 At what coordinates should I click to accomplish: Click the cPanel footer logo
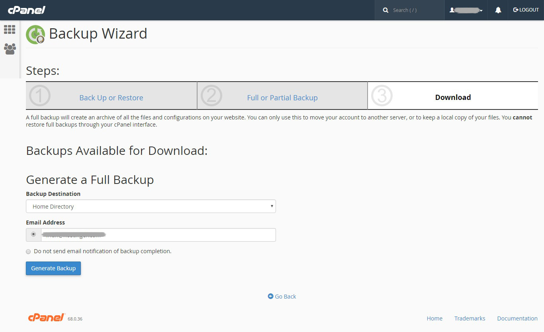[47, 317]
